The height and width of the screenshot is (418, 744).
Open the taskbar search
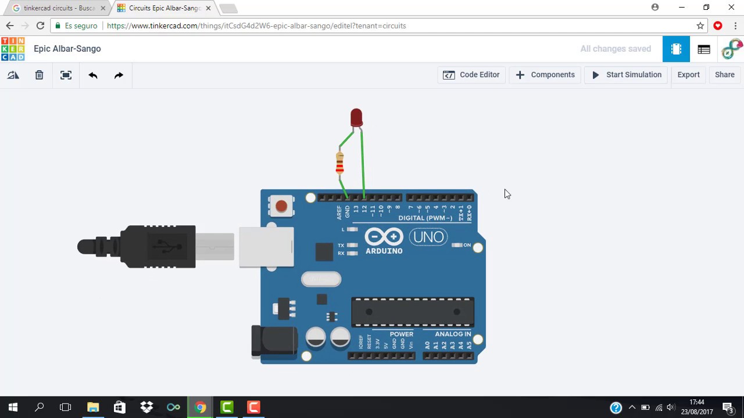click(40, 408)
